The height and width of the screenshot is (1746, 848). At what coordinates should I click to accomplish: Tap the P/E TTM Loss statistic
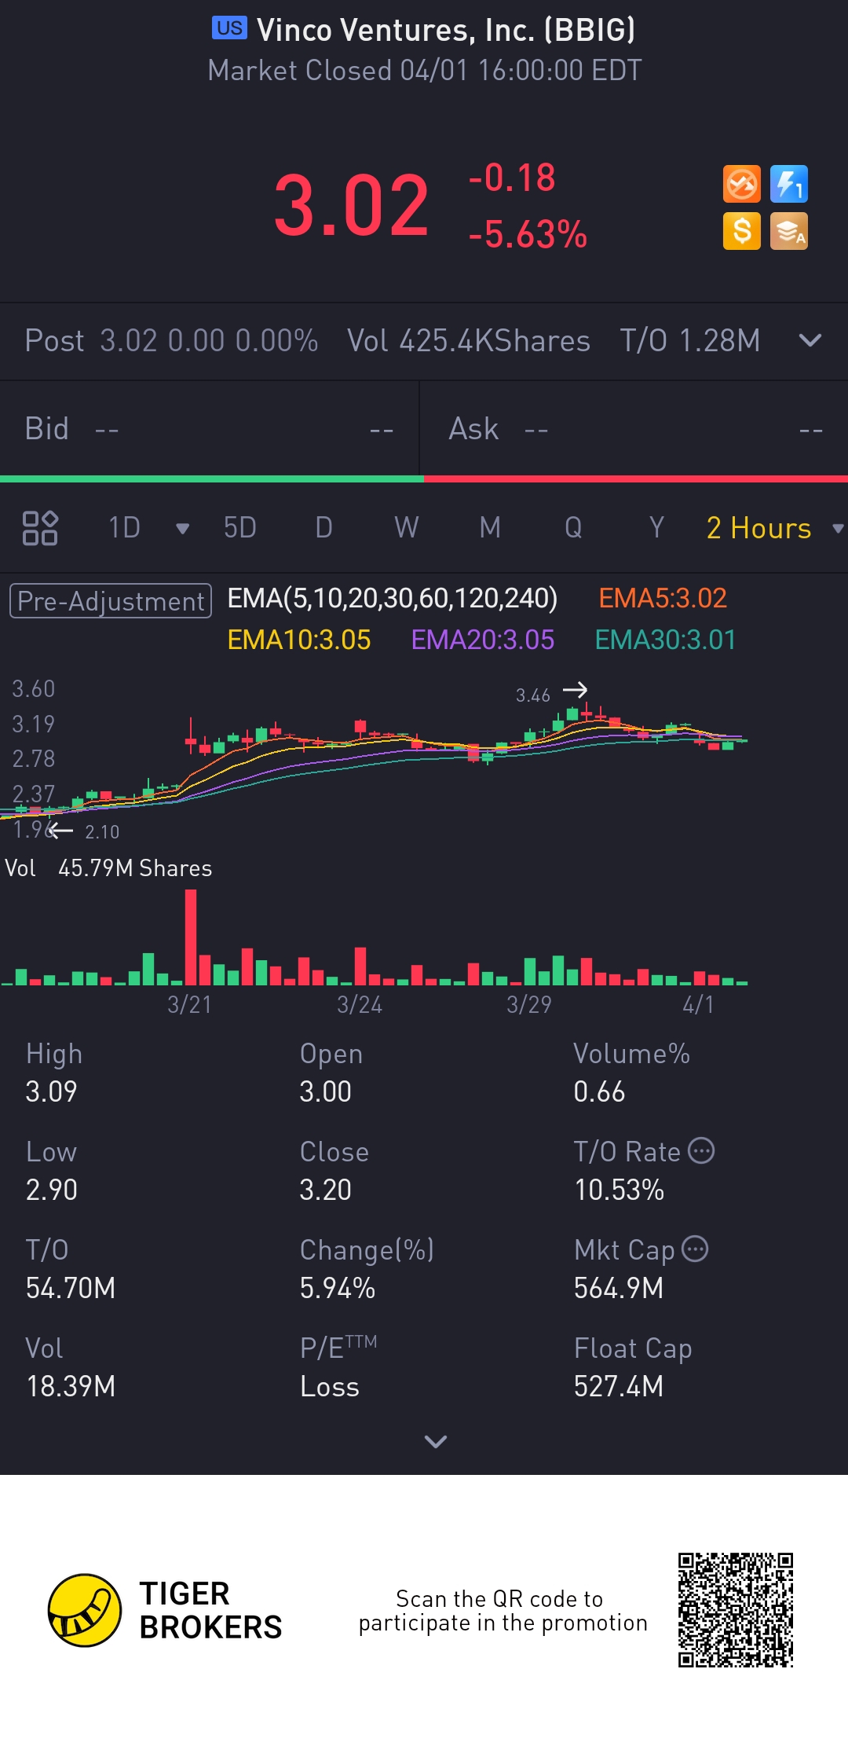tap(338, 1368)
